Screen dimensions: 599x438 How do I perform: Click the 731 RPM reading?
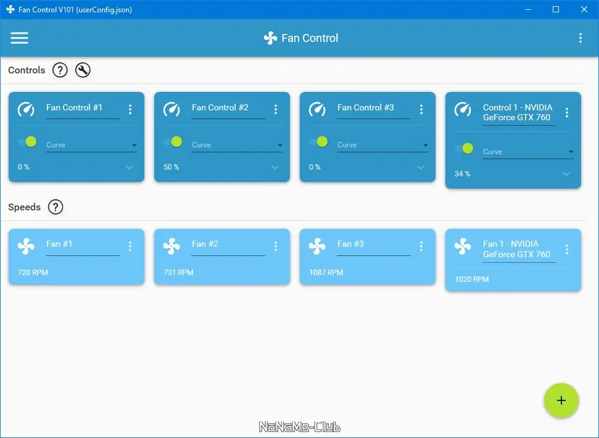(x=178, y=272)
